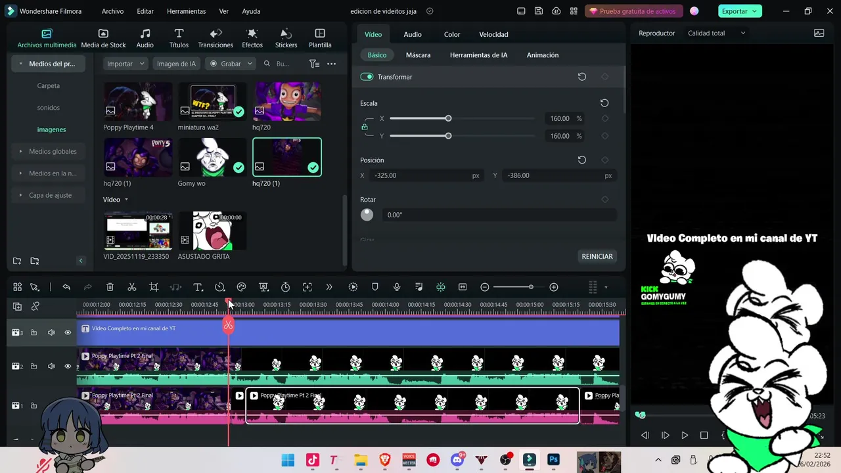Click the duration stopwatch icon in timeline toolbar
The height and width of the screenshot is (473, 841).
pos(285,287)
